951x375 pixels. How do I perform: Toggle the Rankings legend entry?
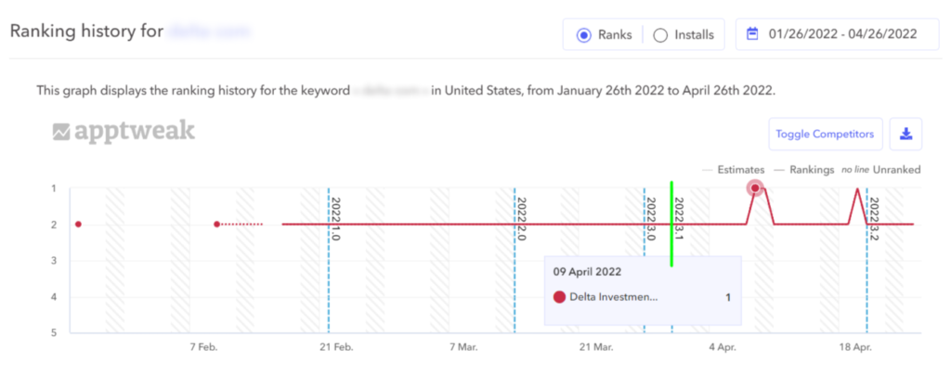(804, 170)
